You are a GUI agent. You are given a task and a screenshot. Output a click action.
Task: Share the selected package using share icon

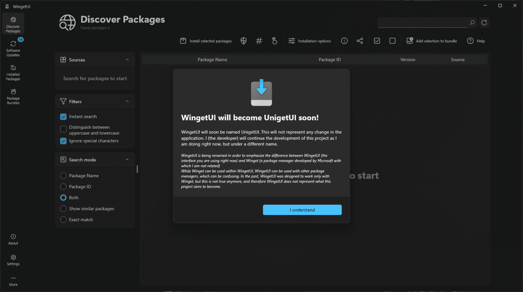[360, 41]
